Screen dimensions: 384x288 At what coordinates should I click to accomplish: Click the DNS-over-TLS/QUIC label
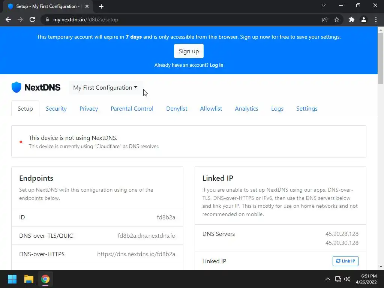click(46, 235)
